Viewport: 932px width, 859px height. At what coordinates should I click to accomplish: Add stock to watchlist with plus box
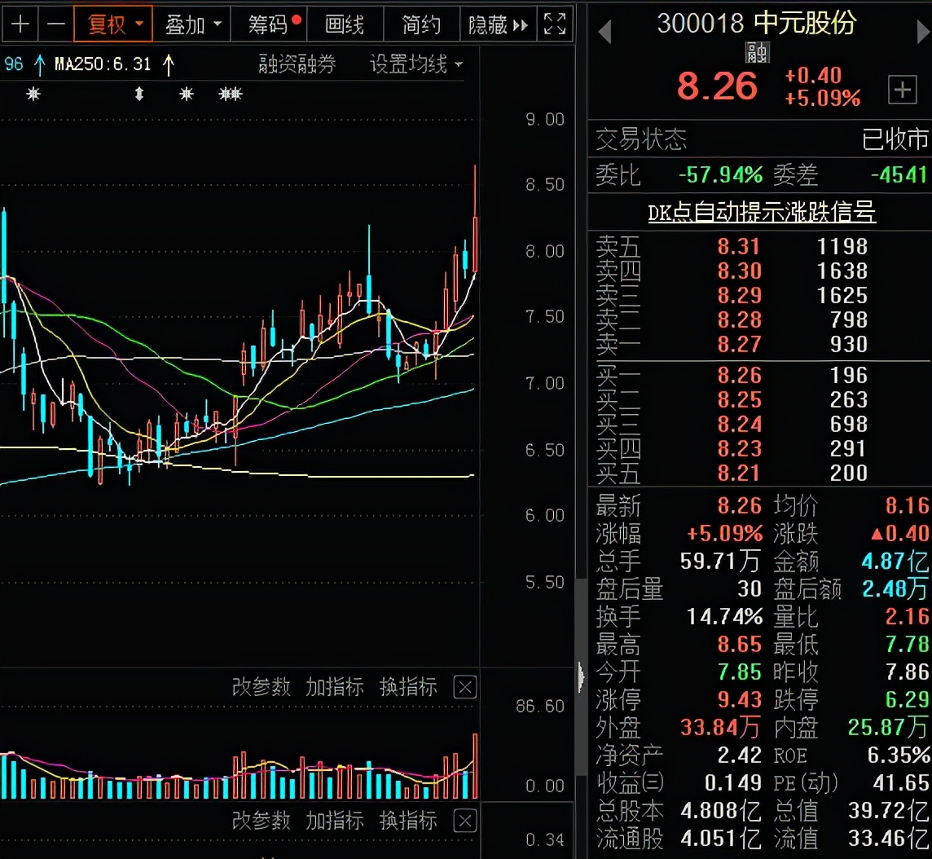902,90
